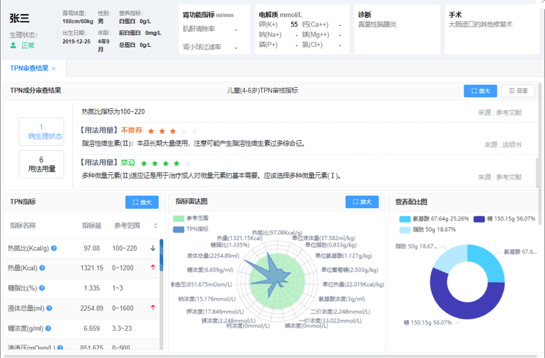This screenshot has height=358, width=545.
Task: Click the green 正常 status person icon
Action: tap(13, 46)
